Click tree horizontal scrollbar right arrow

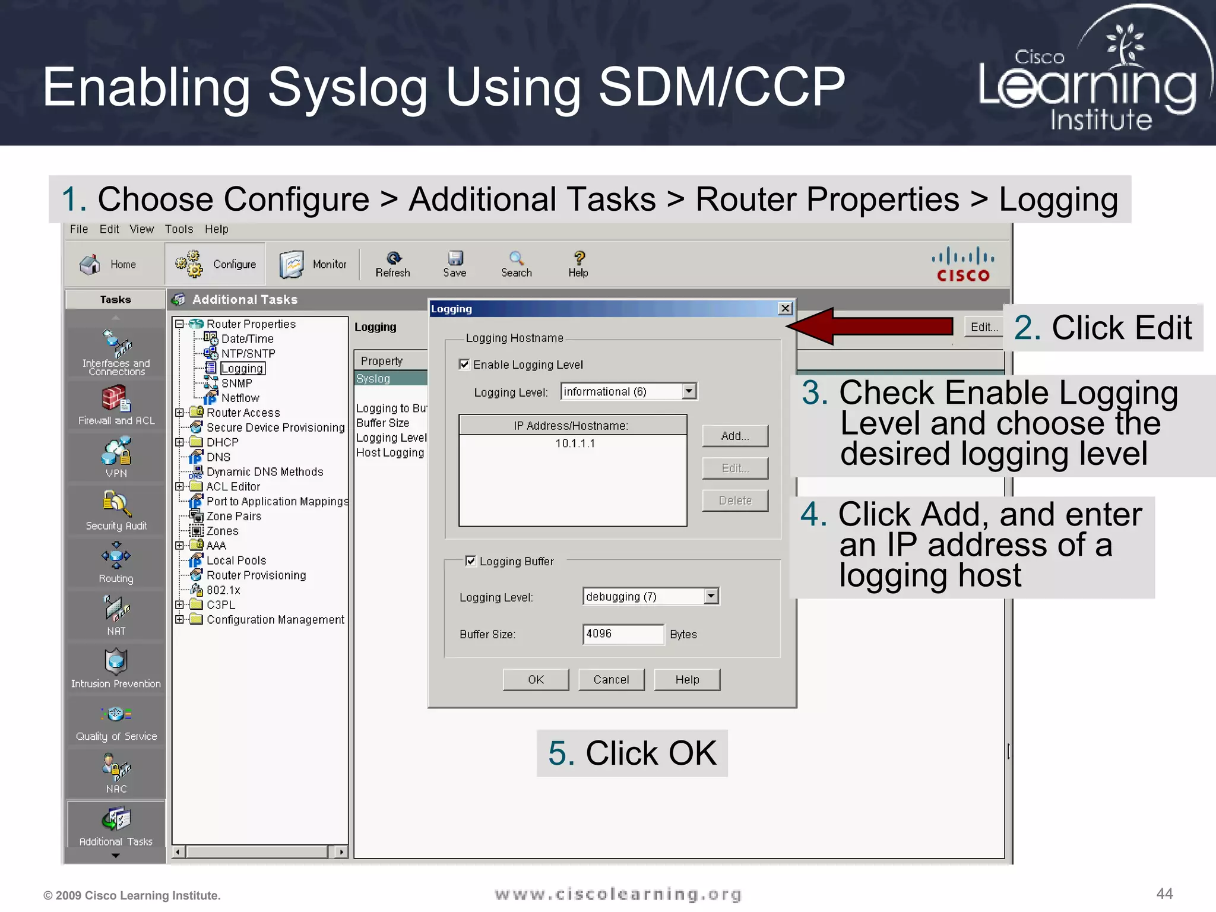(341, 852)
